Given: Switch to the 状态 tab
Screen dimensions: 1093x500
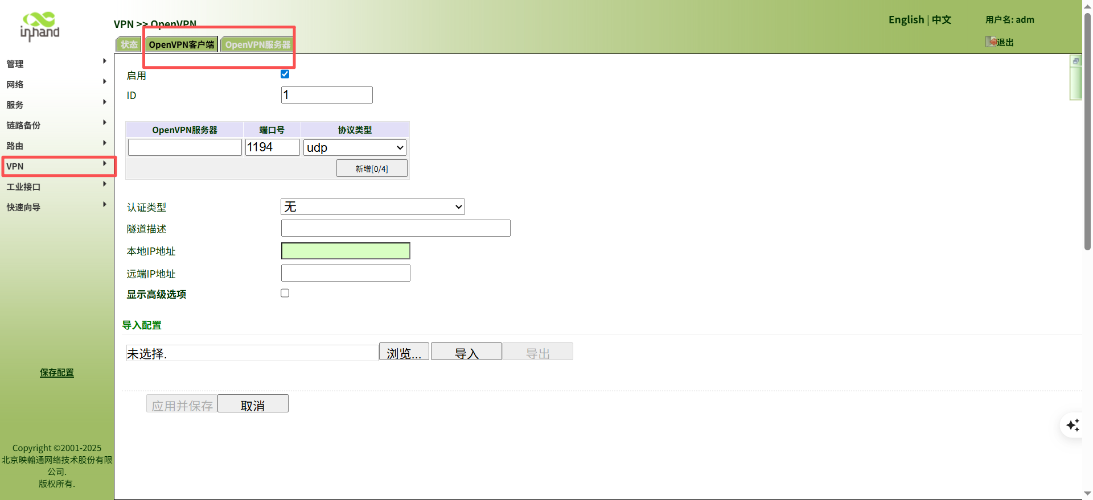Looking at the screenshot, I should (x=129, y=44).
